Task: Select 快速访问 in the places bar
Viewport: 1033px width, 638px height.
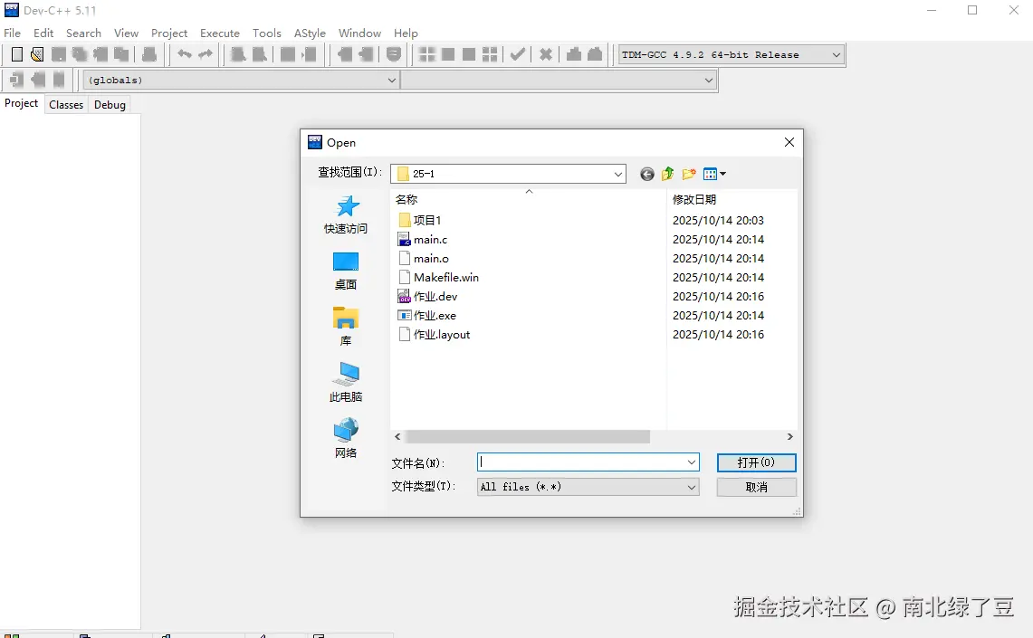Action: (x=346, y=214)
